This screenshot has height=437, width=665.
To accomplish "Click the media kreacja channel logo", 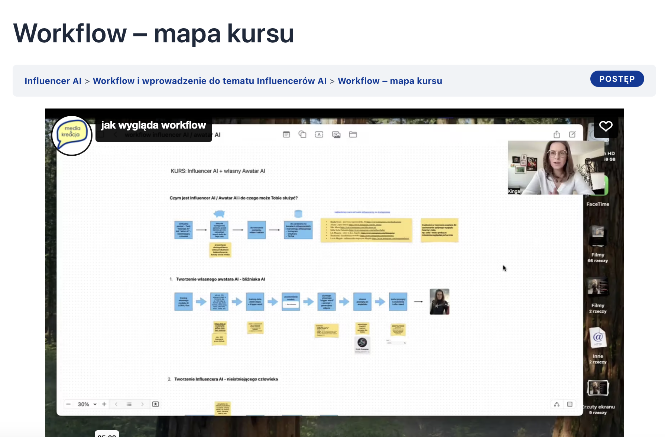I will [71, 135].
